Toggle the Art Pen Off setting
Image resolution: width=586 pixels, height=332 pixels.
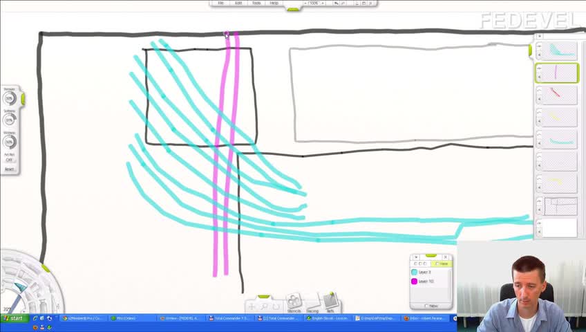coord(10,160)
